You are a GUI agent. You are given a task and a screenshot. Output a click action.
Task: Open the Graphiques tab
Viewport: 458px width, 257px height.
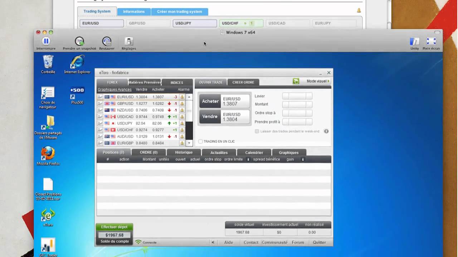(x=288, y=152)
